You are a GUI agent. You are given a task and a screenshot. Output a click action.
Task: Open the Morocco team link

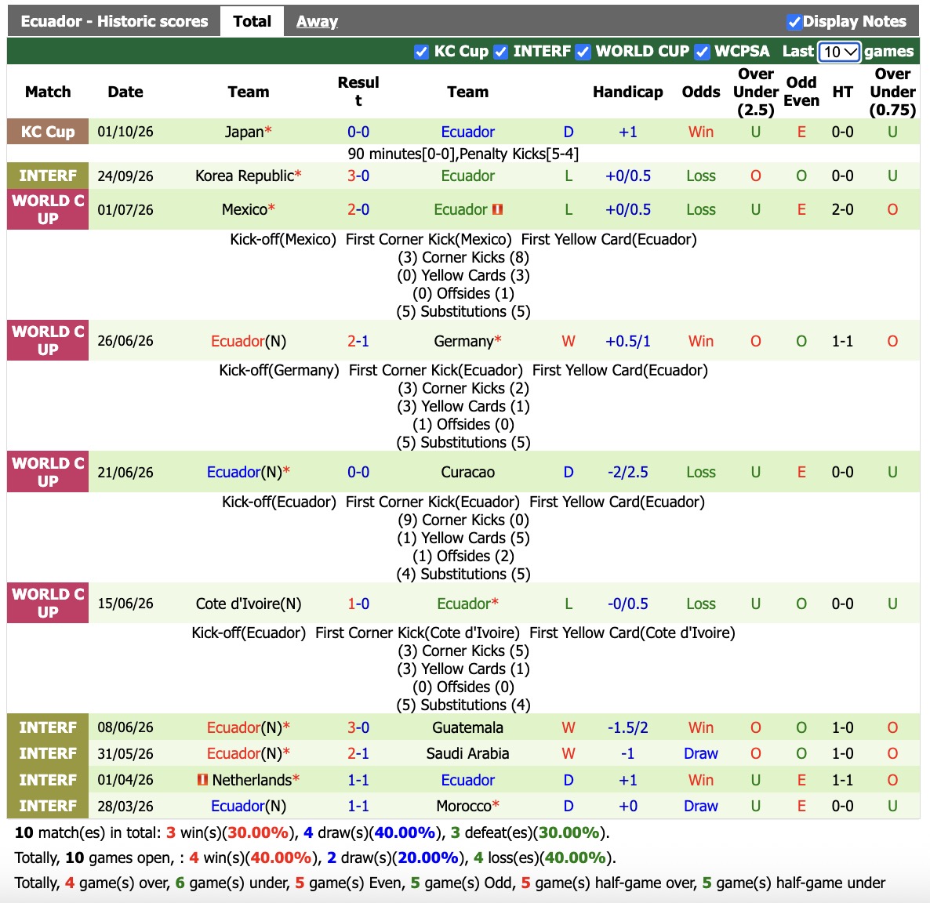pyautogui.click(x=463, y=806)
